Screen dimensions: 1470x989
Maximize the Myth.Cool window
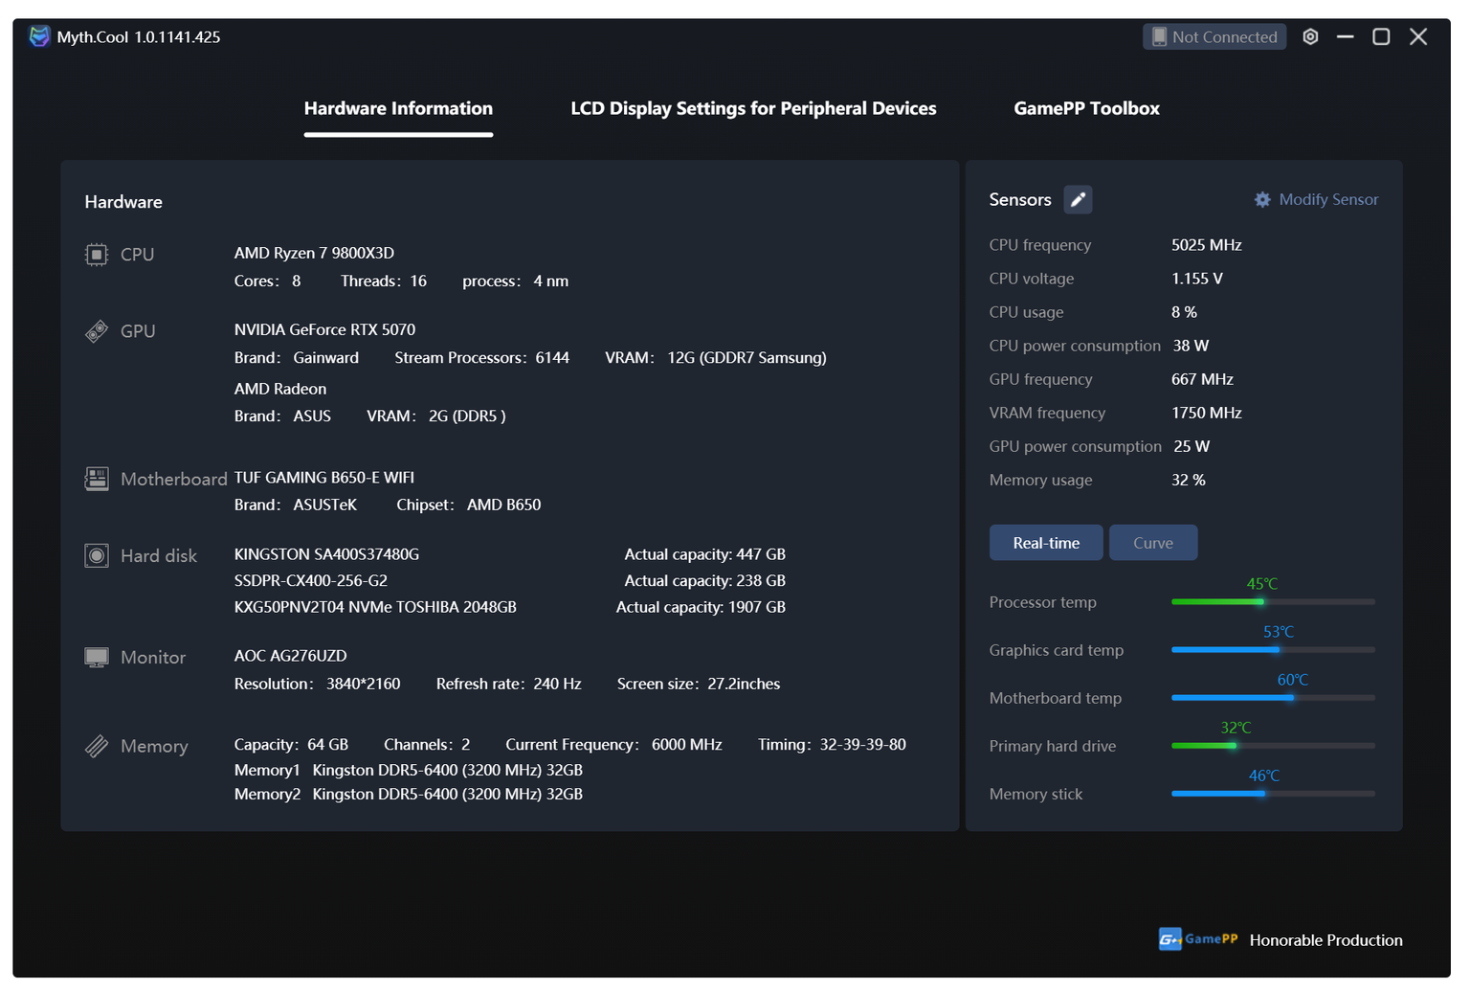click(x=1381, y=36)
